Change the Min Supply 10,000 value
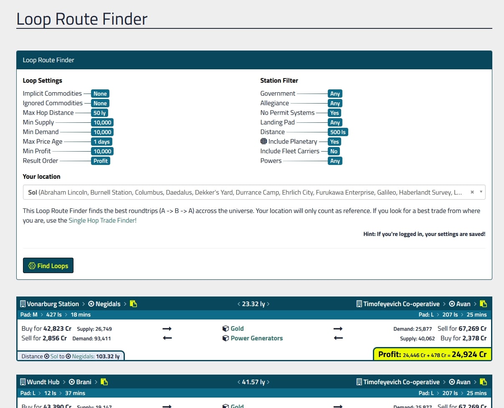The image size is (504, 408). (x=102, y=122)
